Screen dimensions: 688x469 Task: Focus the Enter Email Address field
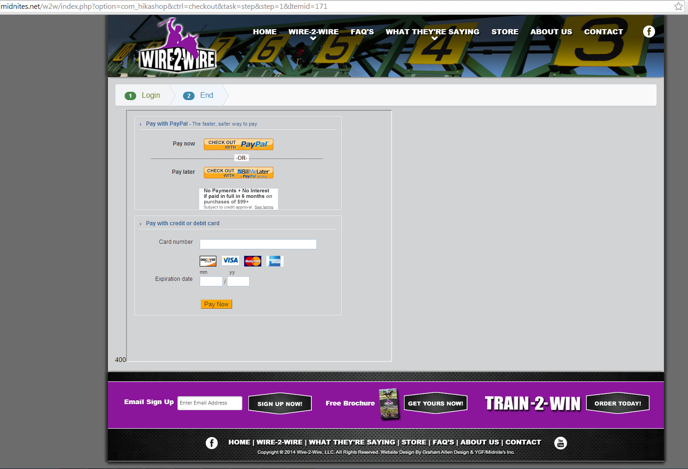pos(210,403)
